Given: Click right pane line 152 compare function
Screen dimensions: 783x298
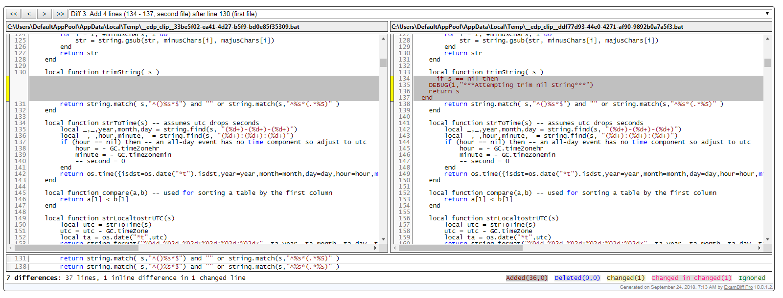Looking at the screenshot, I should tap(573, 193).
